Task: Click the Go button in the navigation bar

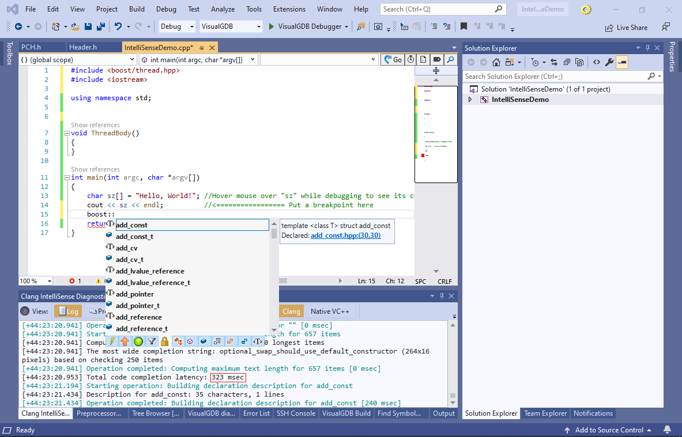Action: (393, 59)
